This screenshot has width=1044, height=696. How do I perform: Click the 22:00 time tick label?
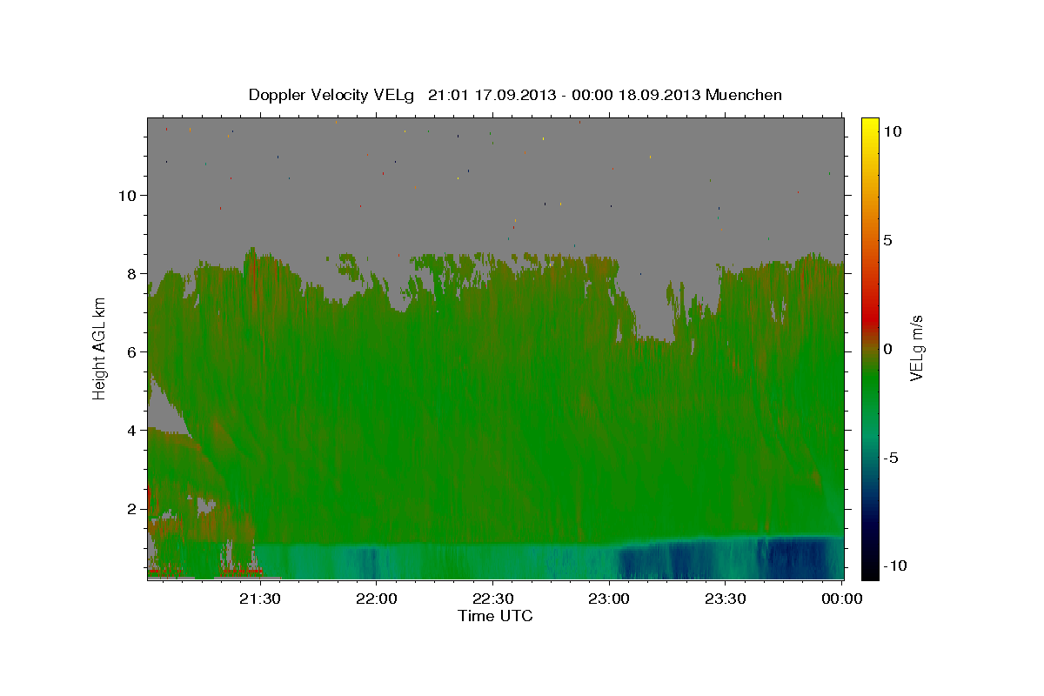[377, 599]
